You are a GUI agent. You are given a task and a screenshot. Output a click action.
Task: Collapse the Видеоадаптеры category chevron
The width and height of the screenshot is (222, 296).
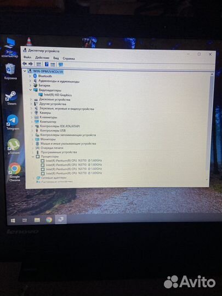[30, 90]
